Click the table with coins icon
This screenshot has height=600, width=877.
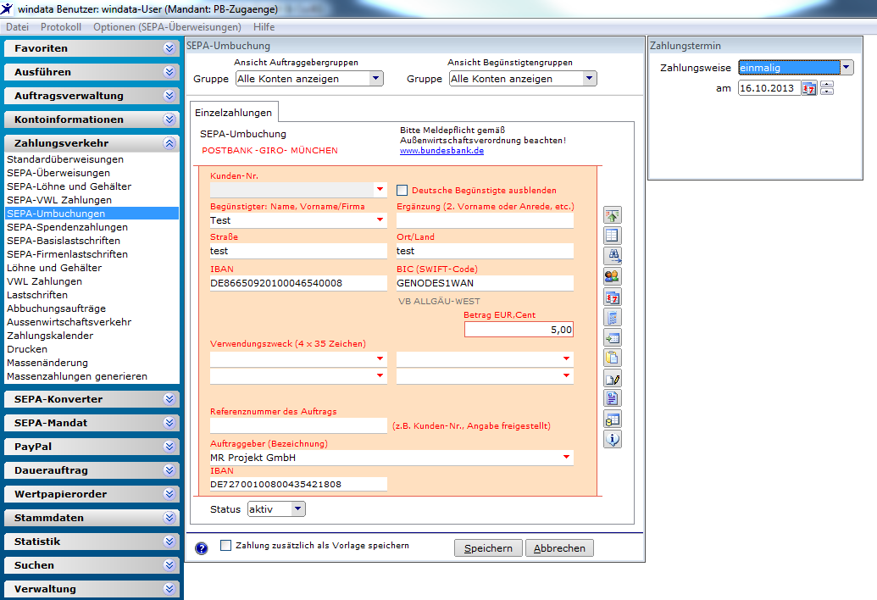(x=613, y=419)
